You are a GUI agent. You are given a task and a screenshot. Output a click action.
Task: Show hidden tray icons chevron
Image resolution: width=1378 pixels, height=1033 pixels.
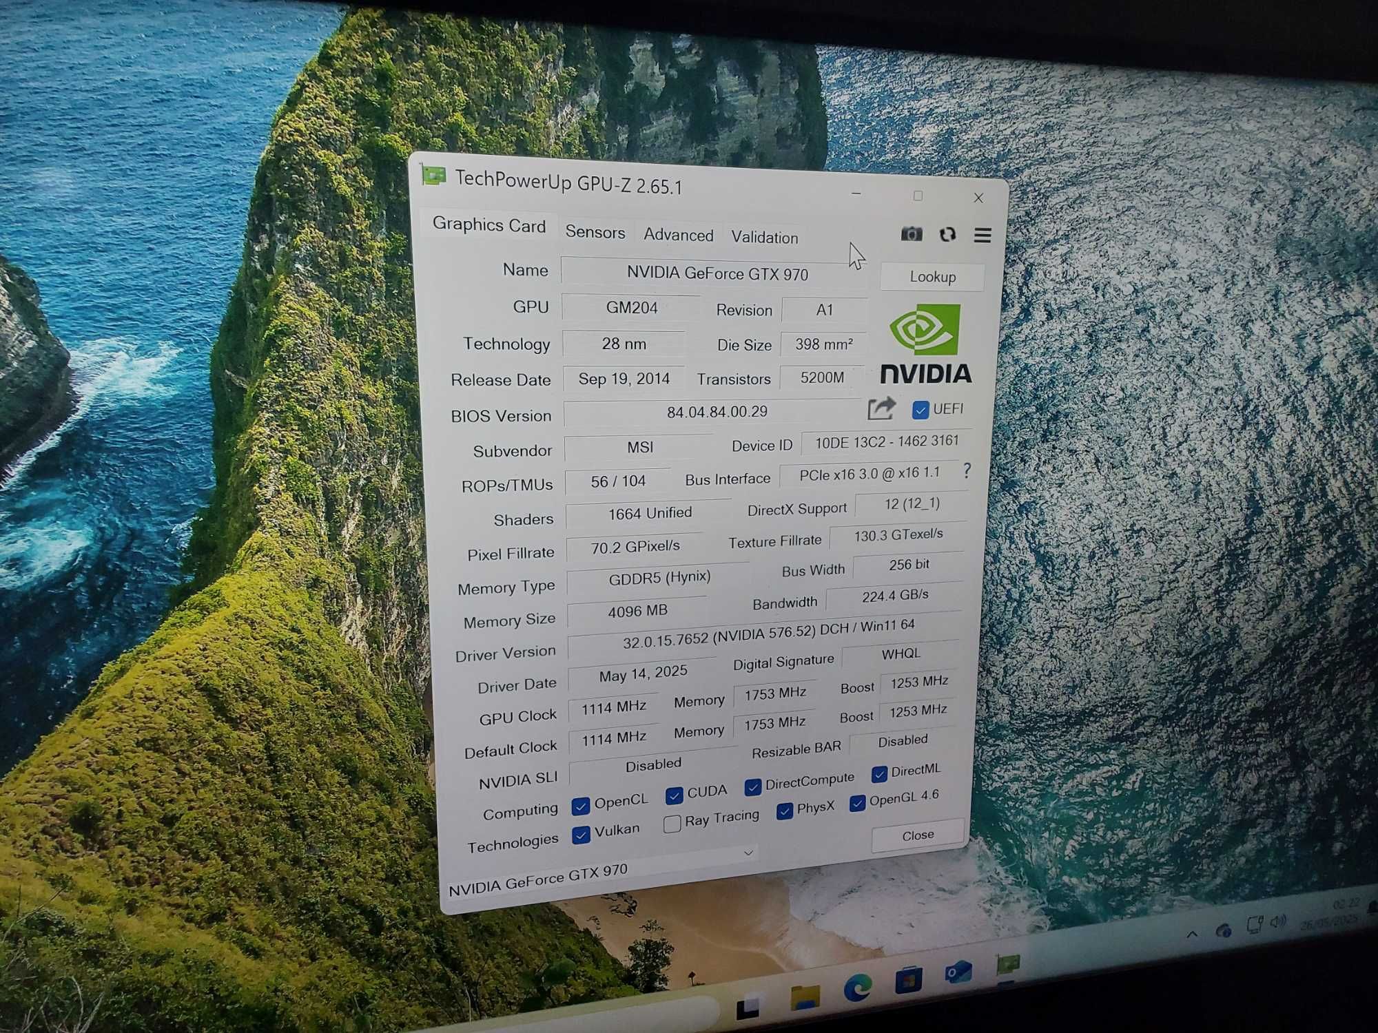coord(1192,935)
